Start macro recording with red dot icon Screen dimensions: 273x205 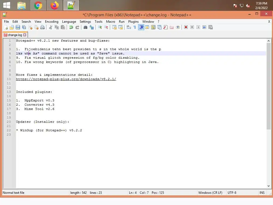[x=186, y=27]
